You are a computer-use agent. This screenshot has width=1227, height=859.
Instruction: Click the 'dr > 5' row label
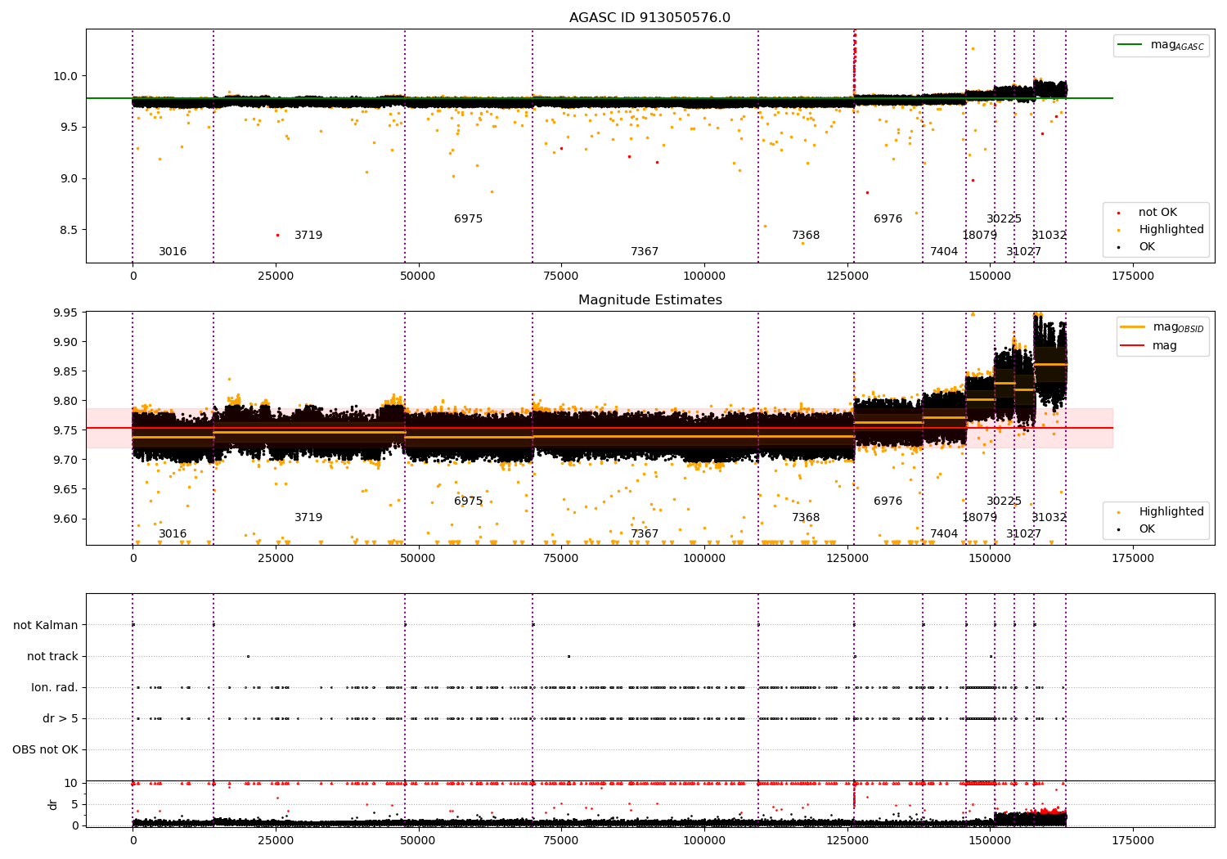pos(61,719)
